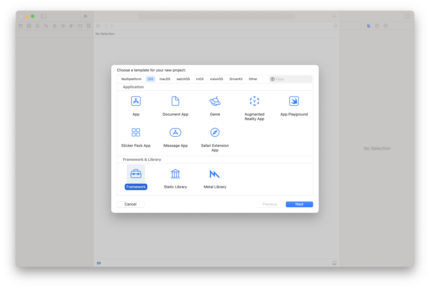Click the add editor split icon

(335, 26)
